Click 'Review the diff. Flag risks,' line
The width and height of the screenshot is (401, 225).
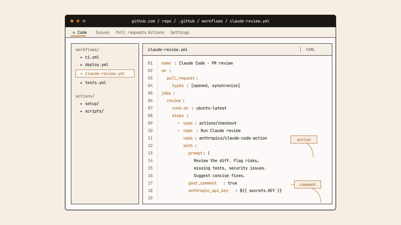[x=227, y=161]
